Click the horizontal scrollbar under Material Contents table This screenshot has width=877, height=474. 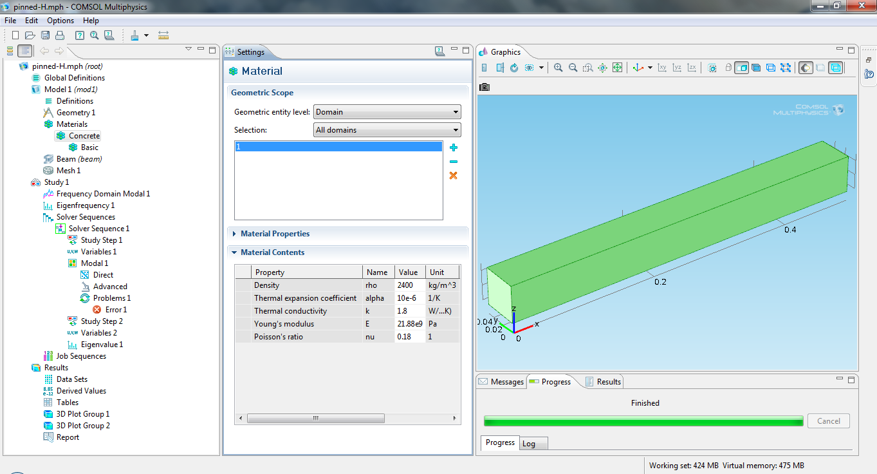pos(315,419)
